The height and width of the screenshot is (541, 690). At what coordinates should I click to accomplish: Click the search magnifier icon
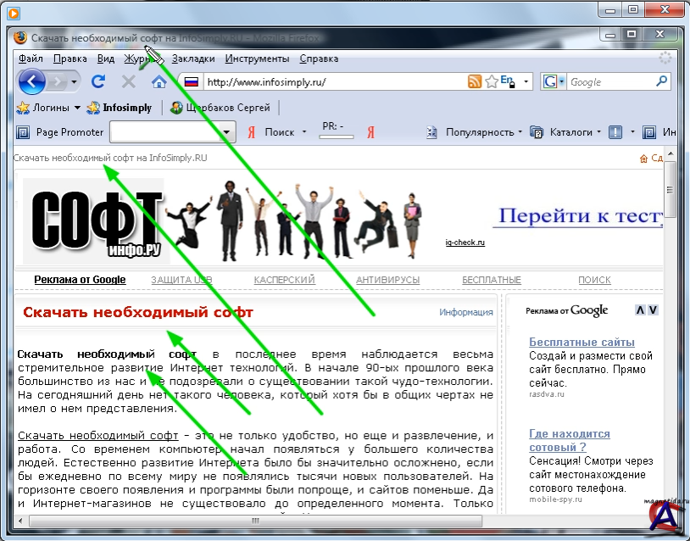662,82
